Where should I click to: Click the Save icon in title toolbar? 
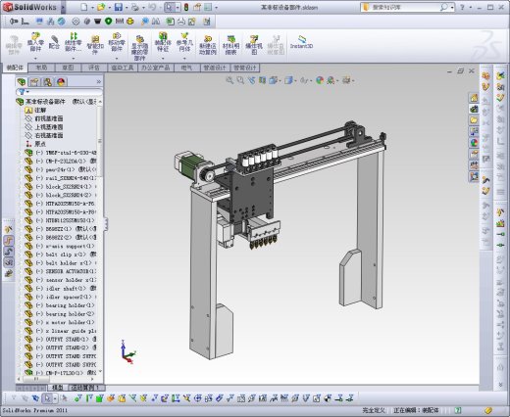(x=118, y=7)
